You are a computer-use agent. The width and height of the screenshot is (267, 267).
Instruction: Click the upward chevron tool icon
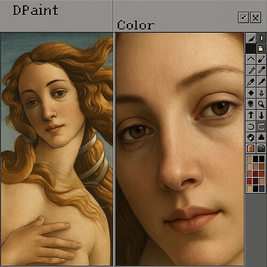coord(251,59)
